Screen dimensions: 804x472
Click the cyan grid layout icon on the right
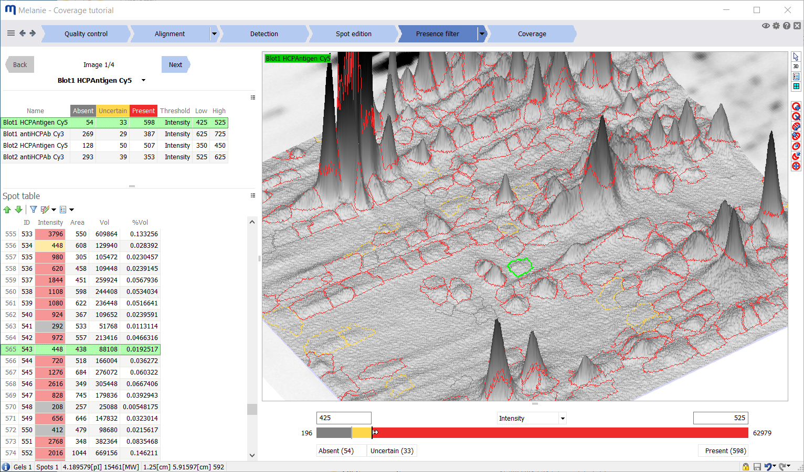[796, 86]
